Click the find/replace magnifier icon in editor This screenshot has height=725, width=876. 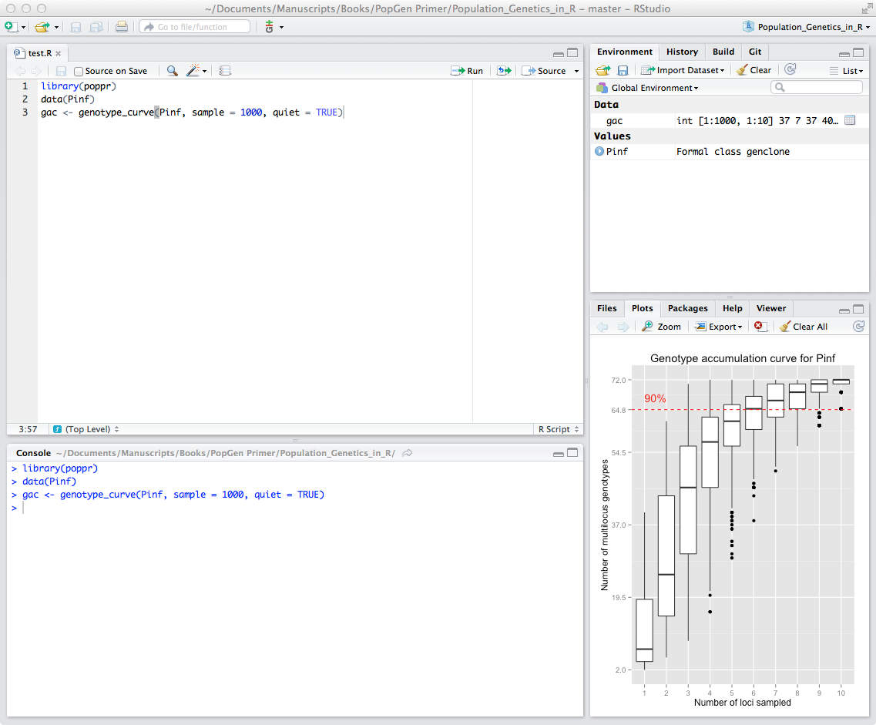tap(172, 71)
